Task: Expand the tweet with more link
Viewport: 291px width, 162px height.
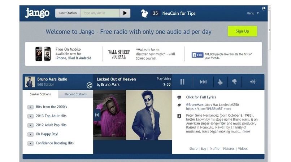Action: 227,109
